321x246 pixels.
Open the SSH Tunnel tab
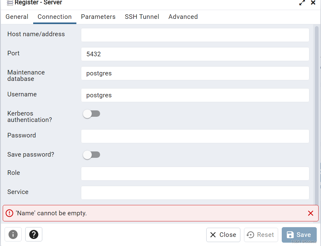pyautogui.click(x=142, y=17)
